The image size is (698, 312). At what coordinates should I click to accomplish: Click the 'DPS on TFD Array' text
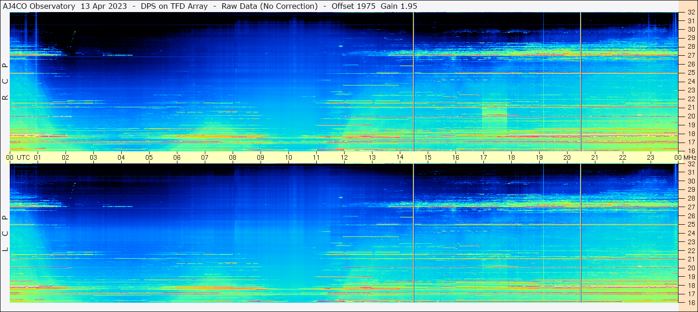174,6
